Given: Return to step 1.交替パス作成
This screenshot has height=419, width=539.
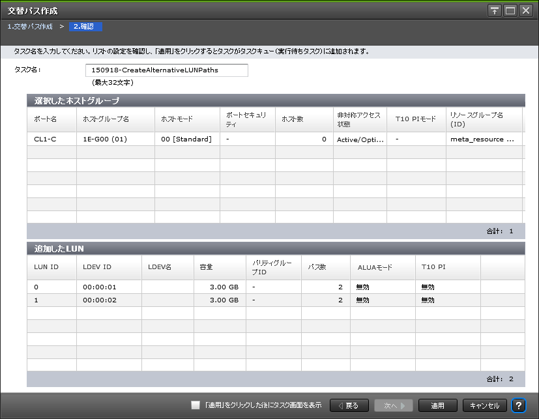Looking at the screenshot, I should coord(29,27).
